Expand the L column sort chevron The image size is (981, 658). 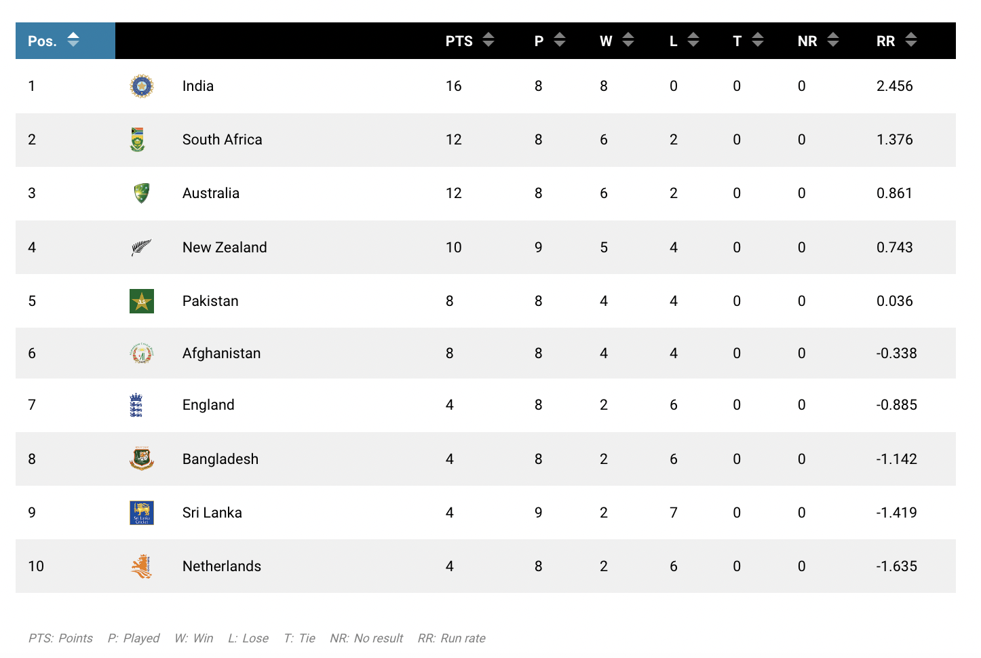[693, 40]
